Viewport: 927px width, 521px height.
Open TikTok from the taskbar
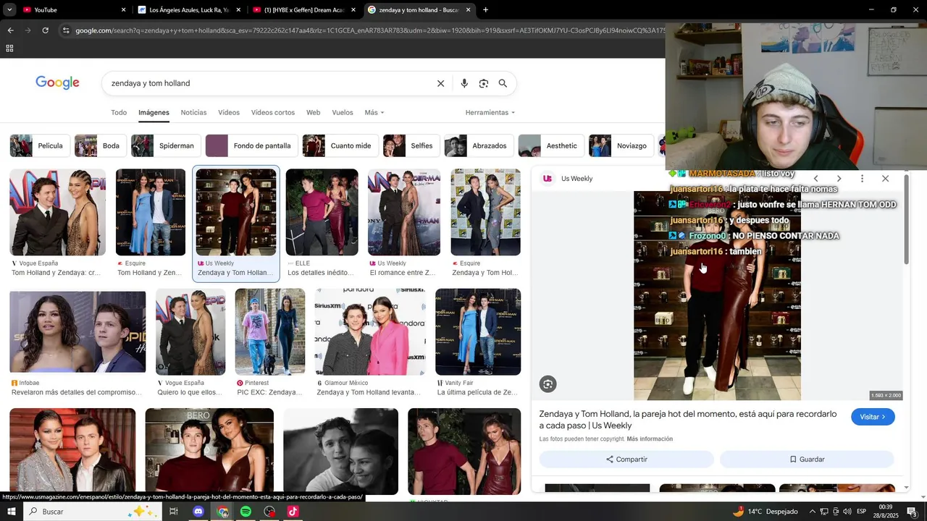[x=293, y=512]
